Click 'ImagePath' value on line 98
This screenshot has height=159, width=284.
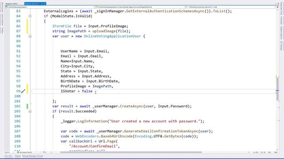(102, 86)
